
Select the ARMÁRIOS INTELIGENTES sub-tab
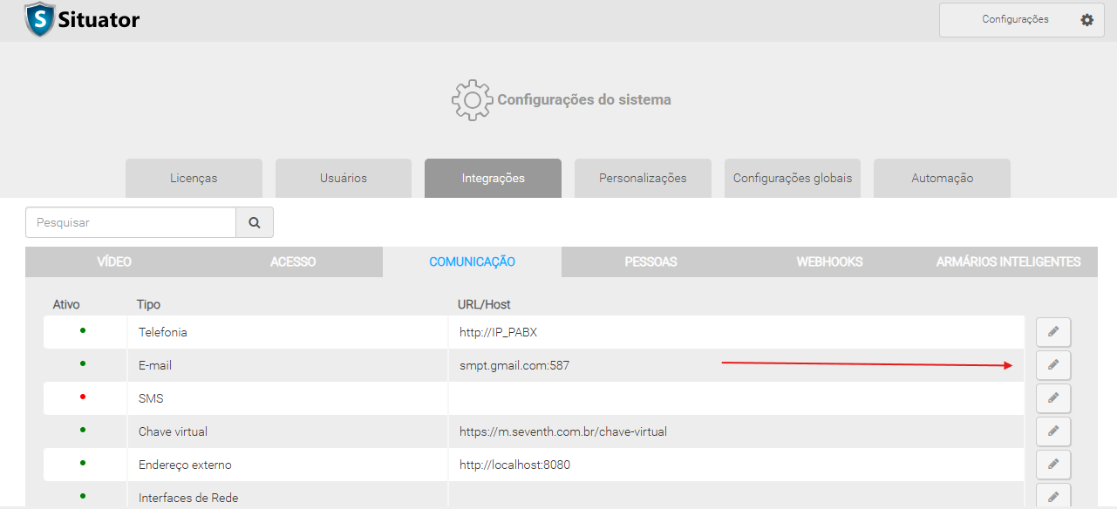[1008, 261]
